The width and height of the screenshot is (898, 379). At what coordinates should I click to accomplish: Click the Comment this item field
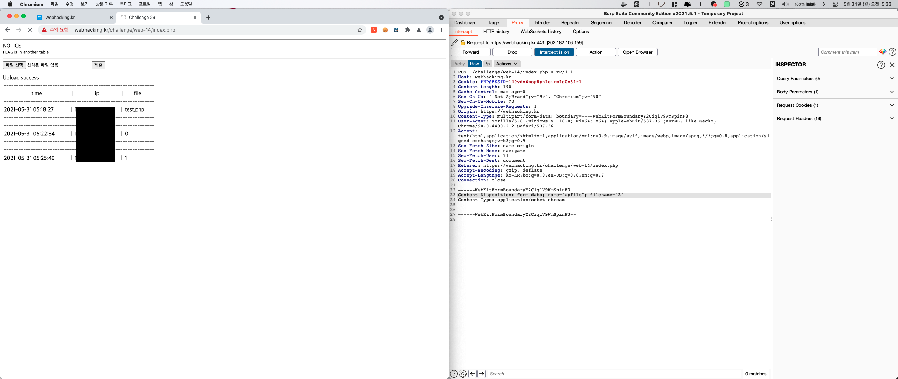click(847, 52)
